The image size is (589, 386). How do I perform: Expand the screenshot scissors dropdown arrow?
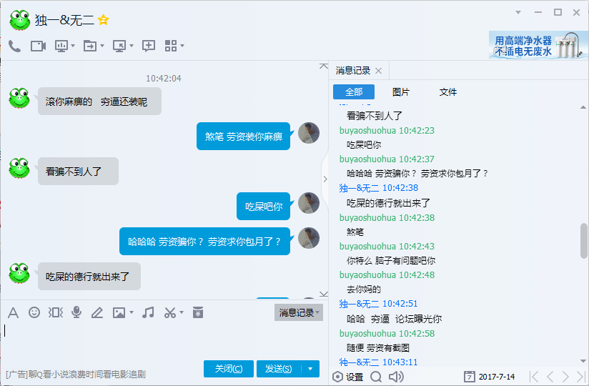click(x=182, y=312)
